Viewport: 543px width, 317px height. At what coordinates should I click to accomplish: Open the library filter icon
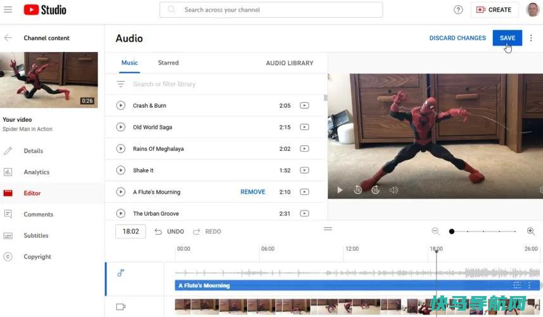pyautogui.click(x=120, y=84)
